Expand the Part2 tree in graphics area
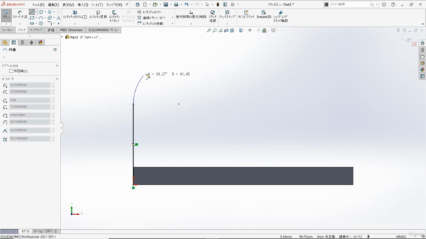Screen dimensions: 426x239 click(x=62, y=37)
